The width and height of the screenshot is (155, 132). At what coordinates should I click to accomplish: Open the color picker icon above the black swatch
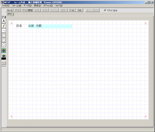click(x=4, y=56)
